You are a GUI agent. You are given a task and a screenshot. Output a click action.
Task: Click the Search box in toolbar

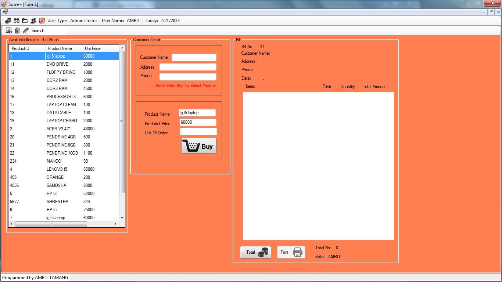pos(49,30)
